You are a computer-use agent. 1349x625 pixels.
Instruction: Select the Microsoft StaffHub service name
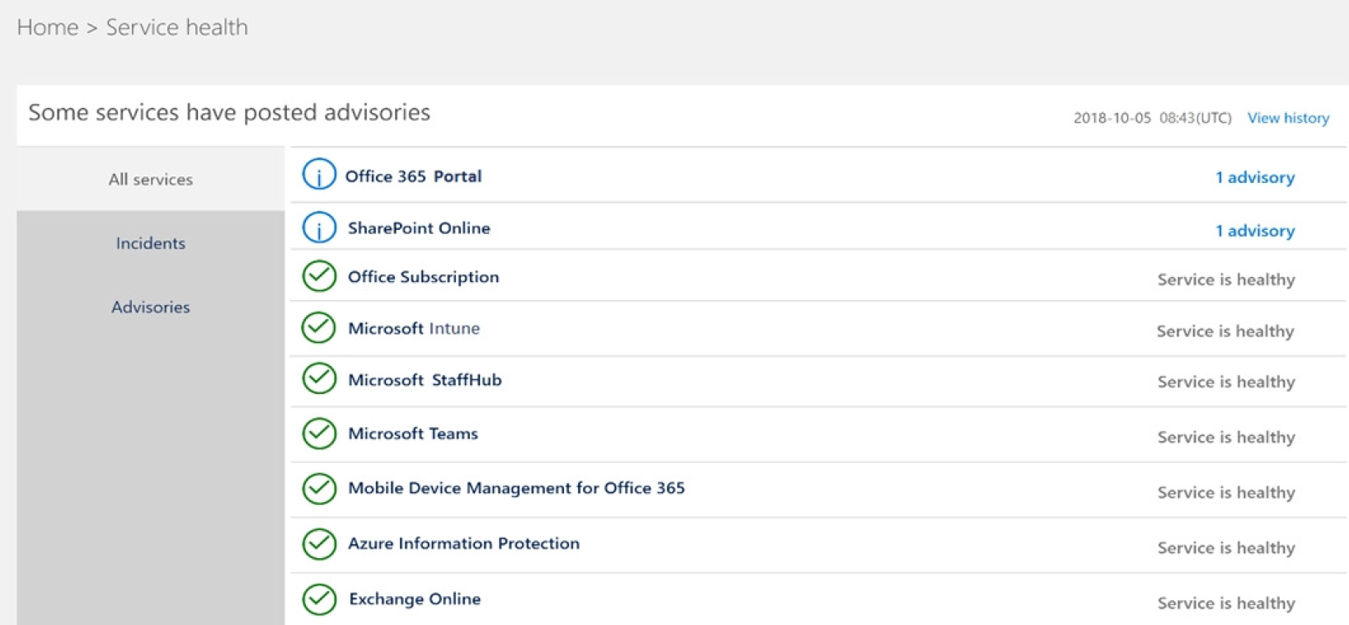425,380
